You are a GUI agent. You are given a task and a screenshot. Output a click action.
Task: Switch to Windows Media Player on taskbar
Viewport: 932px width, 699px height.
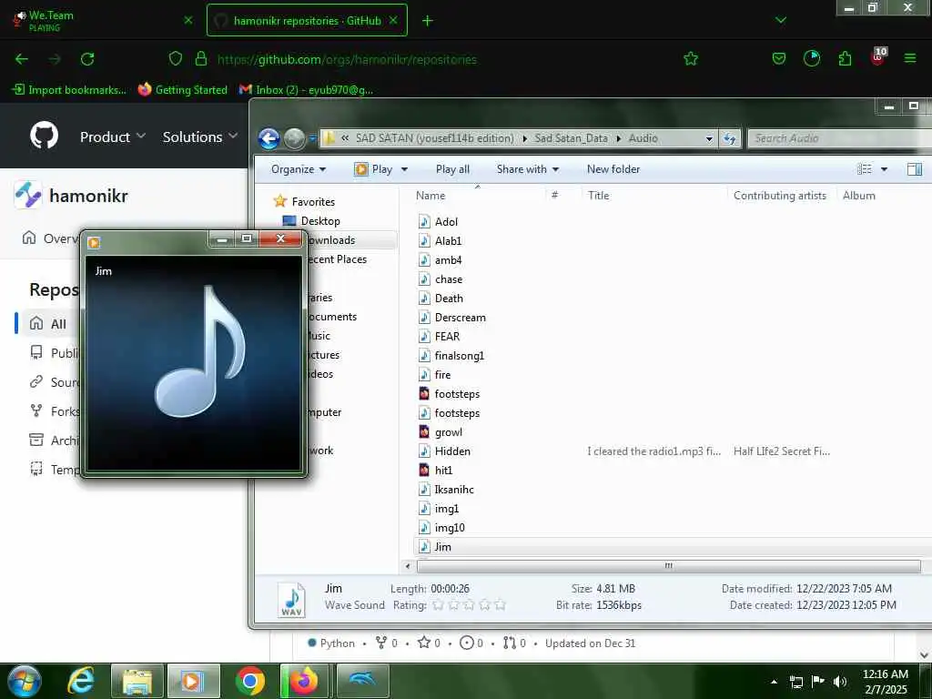[194, 681]
